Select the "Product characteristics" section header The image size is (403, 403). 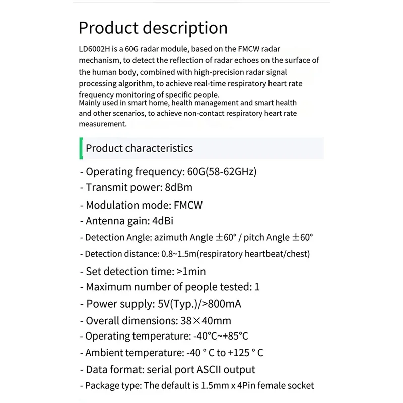coord(140,148)
